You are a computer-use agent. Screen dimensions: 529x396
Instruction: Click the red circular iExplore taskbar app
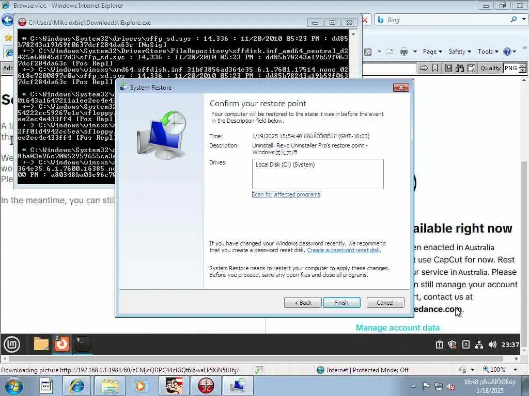[x=206, y=386]
